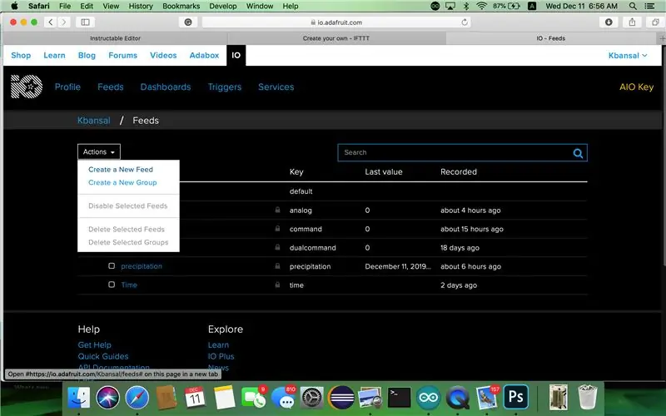Select Disable Selected Feeds menu entry
Image resolution: width=666 pixels, height=416 pixels.
coord(128,206)
